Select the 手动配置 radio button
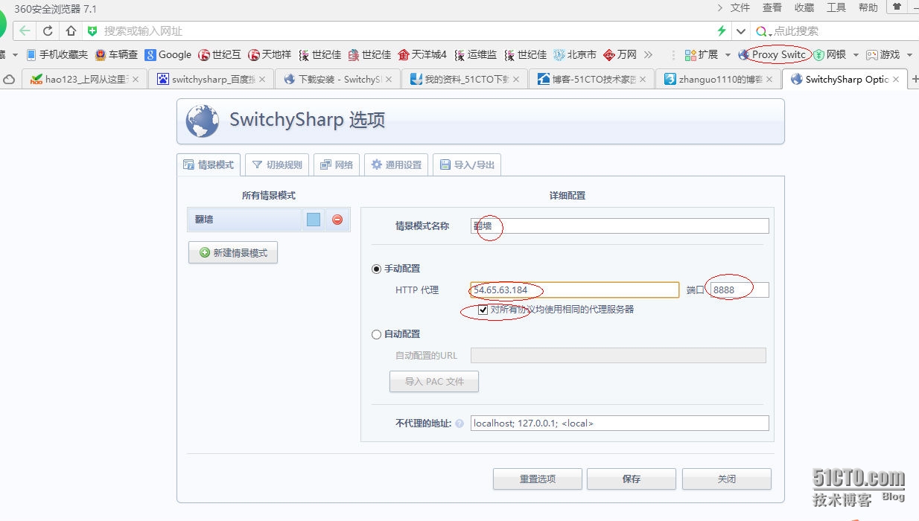This screenshot has width=919, height=521. pos(376,269)
